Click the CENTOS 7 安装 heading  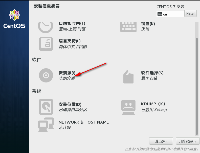tap(170, 7)
